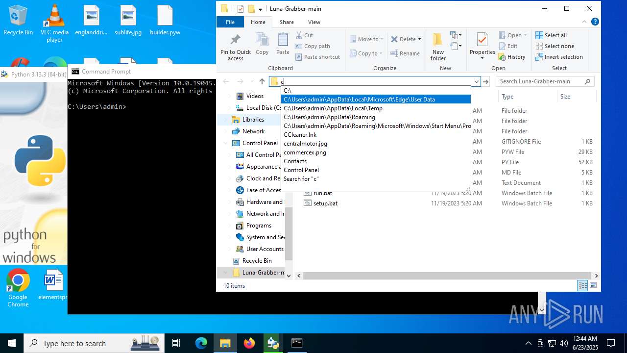The width and height of the screenshot is (627, 353).
Task: Click the Paste ribbon icon
Action: [x=283, y=44]
